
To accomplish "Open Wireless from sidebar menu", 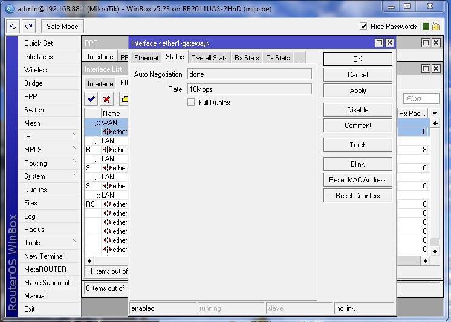I will 50,70.
